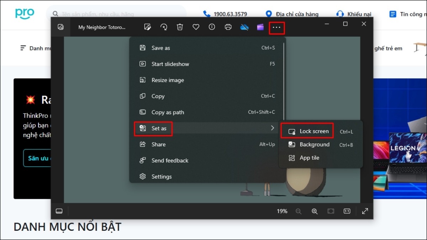The height and width of the screenshot is (240, 427).
Task: Show file info with the info icon
Action: [x=212, y=27]
